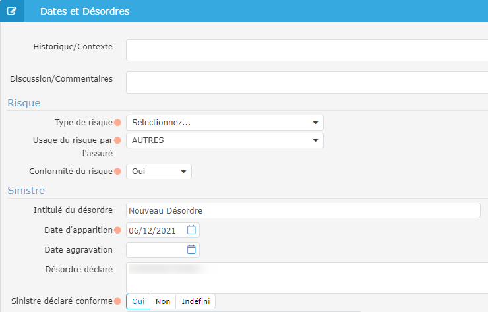
Task: Click the Risque section heading
Action: tap(24, 102)
